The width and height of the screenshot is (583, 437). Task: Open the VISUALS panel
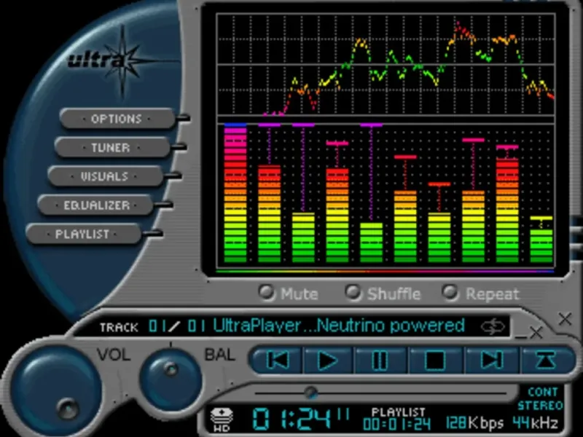tap(104, 176)
